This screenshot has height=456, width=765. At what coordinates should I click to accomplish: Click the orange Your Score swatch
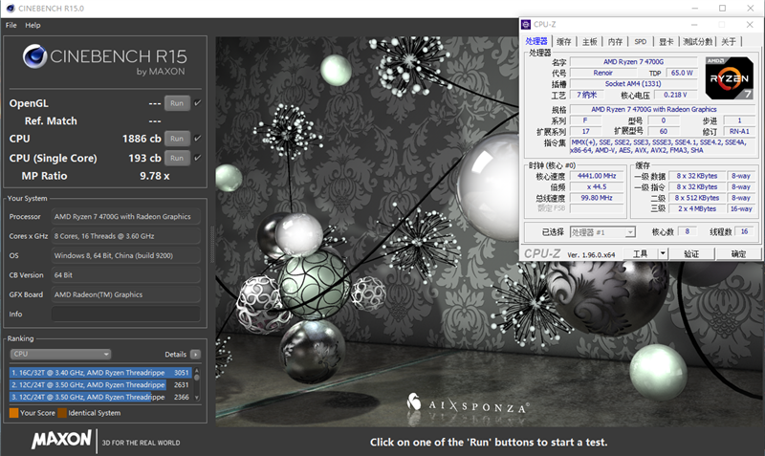tap(13, 413)
